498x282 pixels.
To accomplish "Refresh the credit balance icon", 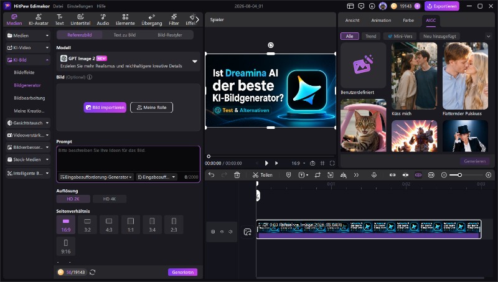I will [x=92, y=272].
